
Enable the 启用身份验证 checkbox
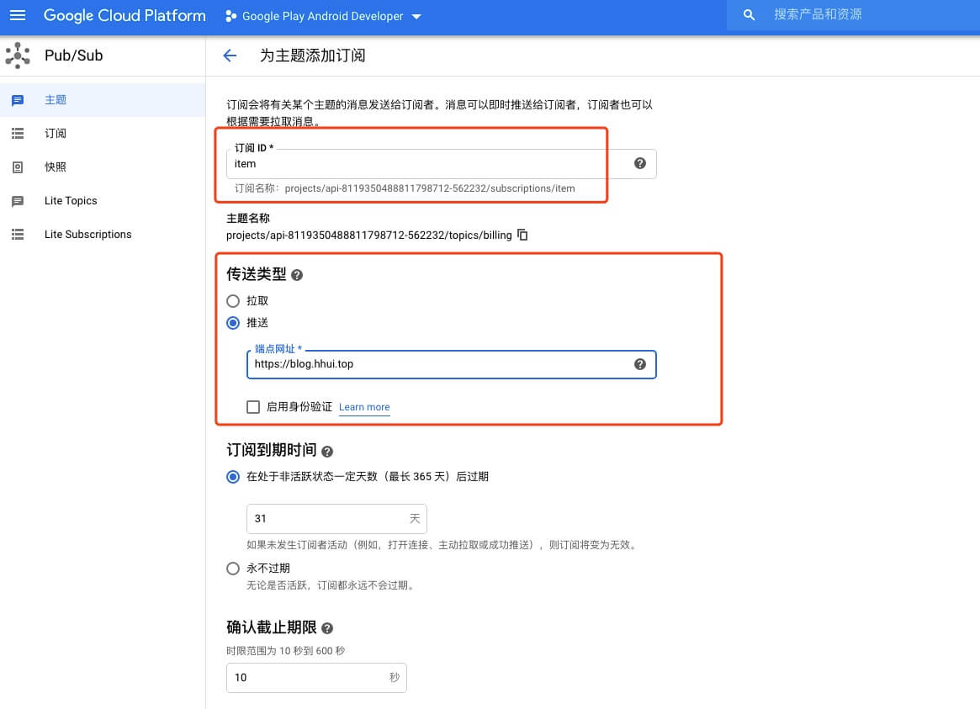click(x=253, y=407)
